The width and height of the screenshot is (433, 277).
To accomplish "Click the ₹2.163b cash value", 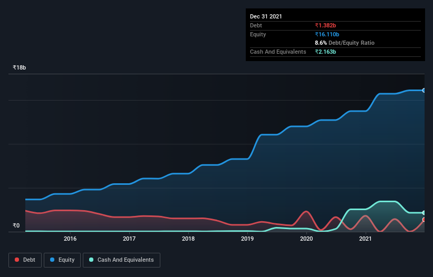I will (x=325, y=52).
